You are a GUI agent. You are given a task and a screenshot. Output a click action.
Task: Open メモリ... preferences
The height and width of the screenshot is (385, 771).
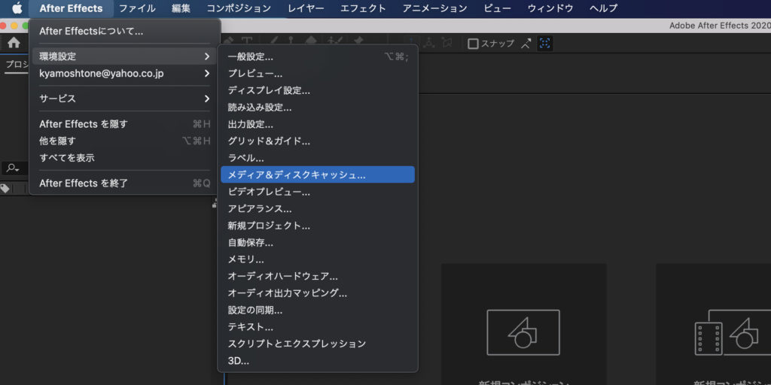pos(318,259)
